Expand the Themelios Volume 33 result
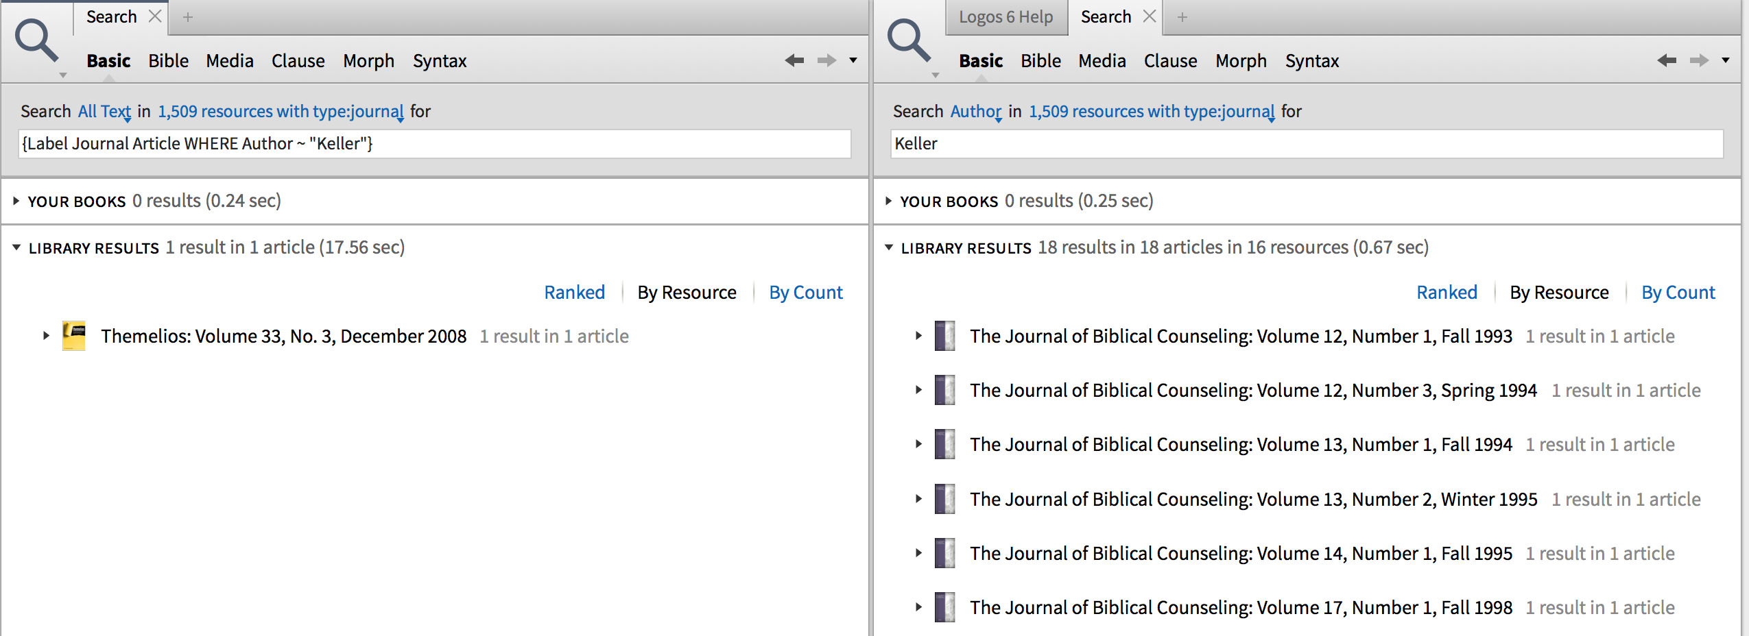The width and height of the screenshot is (1749, 636). [46, 336]
